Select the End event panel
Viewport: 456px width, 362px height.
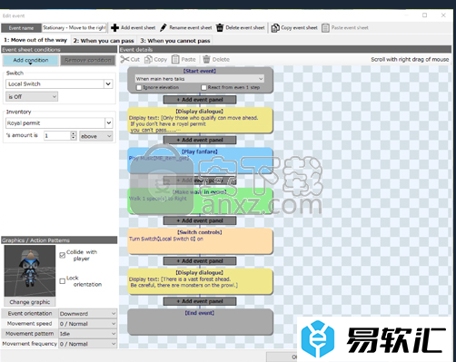point(200,322)
